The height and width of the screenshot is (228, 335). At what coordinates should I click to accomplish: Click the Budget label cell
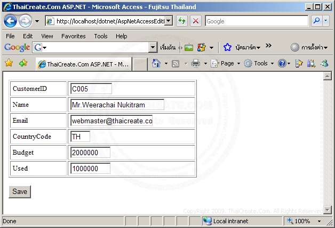point(38,153)
